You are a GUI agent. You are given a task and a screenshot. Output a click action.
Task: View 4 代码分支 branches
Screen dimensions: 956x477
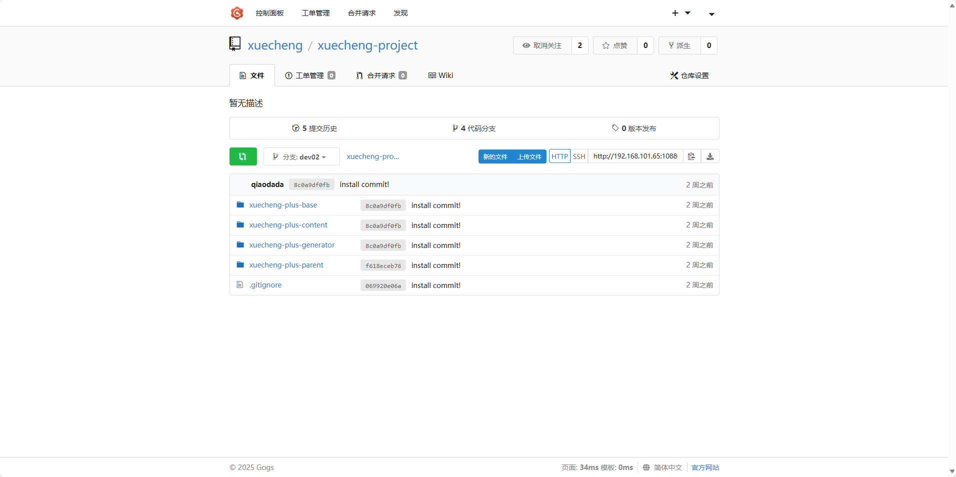click(x=474, y=128)
